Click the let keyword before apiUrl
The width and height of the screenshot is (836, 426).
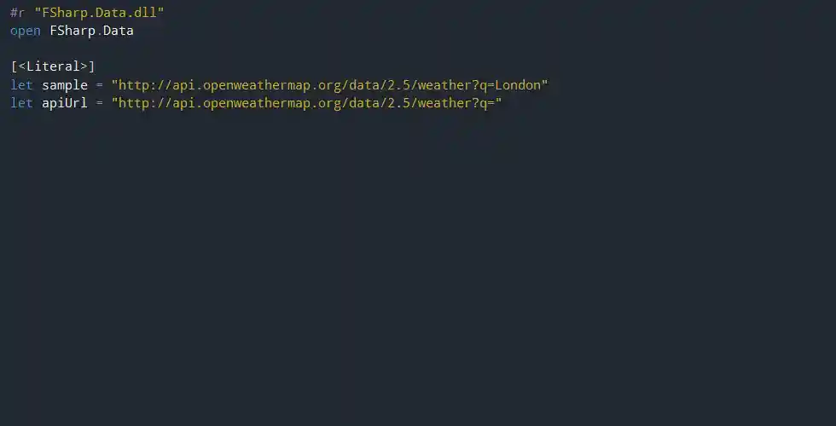coord(21,103)
